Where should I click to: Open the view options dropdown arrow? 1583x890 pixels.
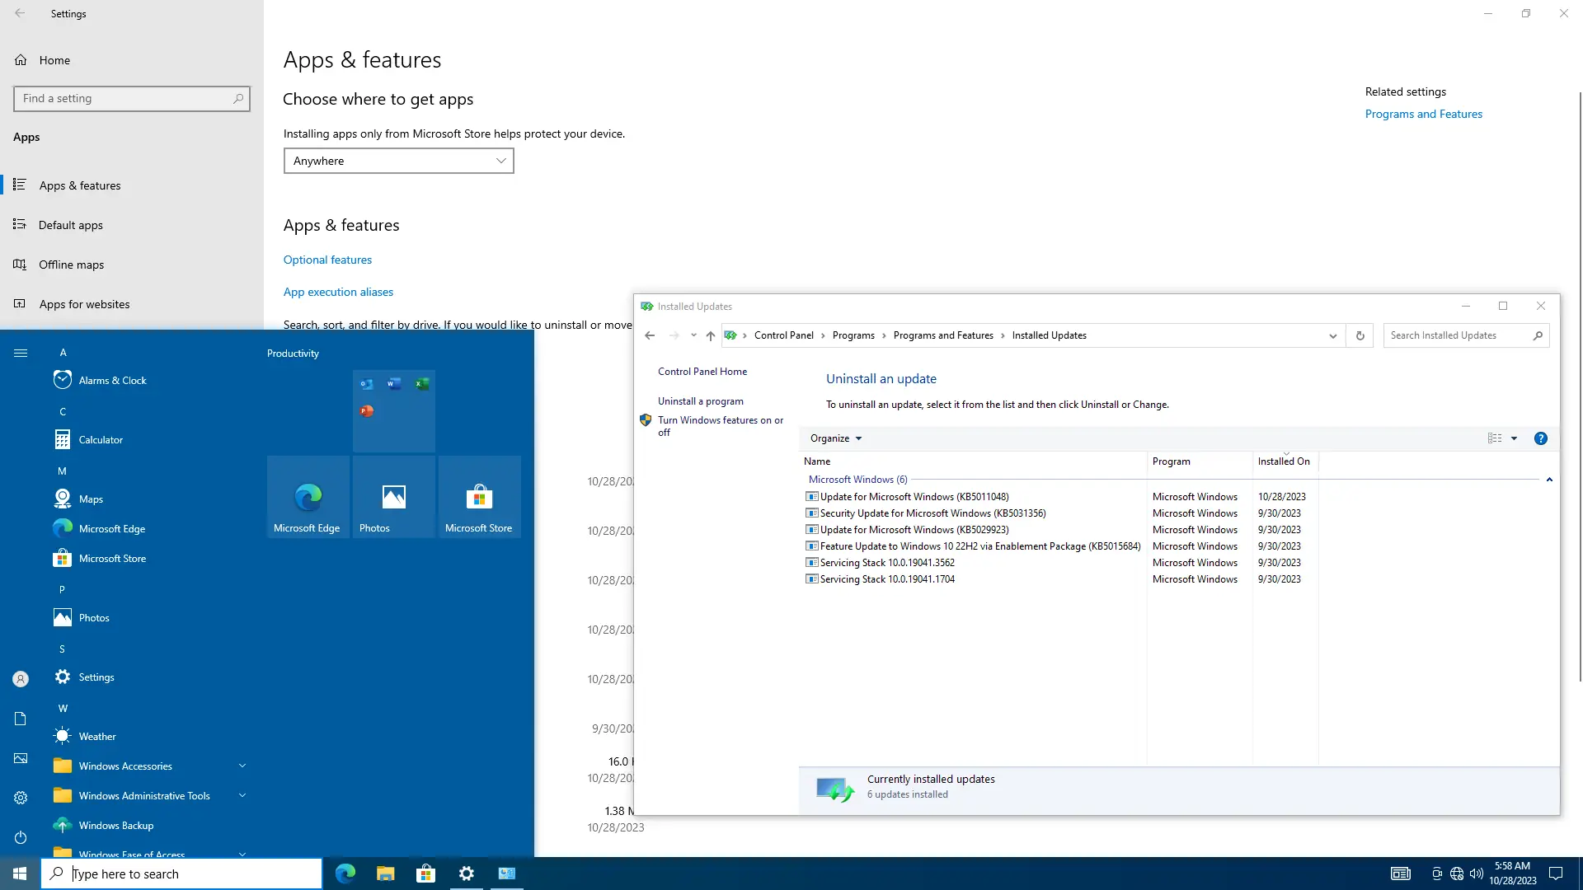1514,438
